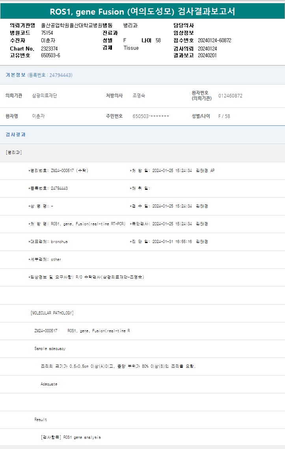Select the 검사결과 section header
Screen dimensions: 285x449
click(15, 135)
